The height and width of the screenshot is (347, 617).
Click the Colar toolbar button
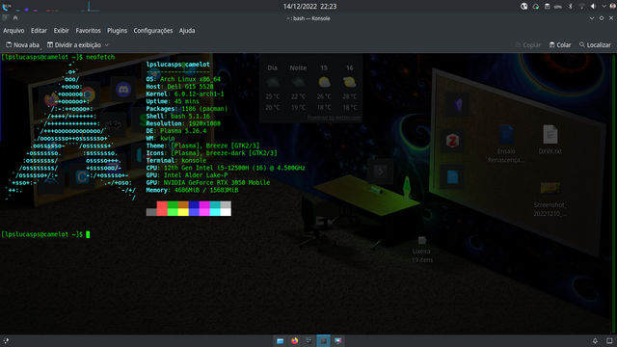(560, 45)
